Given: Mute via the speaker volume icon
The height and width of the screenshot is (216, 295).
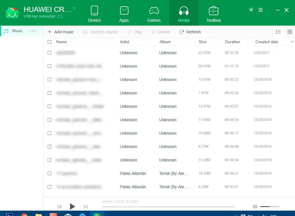Looking at the screenshot, I should (x=255, y=206).
